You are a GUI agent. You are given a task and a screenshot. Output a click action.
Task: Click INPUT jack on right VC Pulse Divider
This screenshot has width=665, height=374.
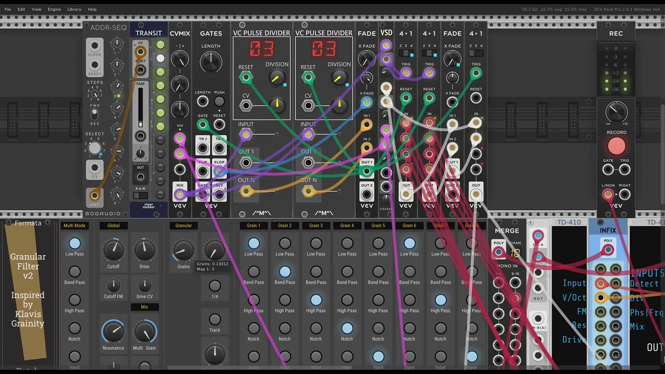308,135
